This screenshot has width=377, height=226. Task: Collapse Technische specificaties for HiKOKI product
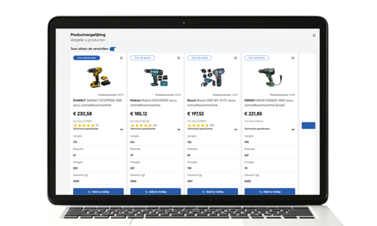coord(293,129)
